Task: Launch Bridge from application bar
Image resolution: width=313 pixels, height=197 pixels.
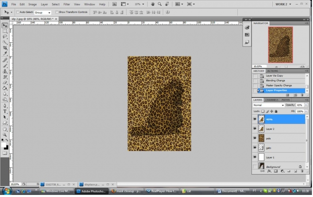Action: pos(114,4)
